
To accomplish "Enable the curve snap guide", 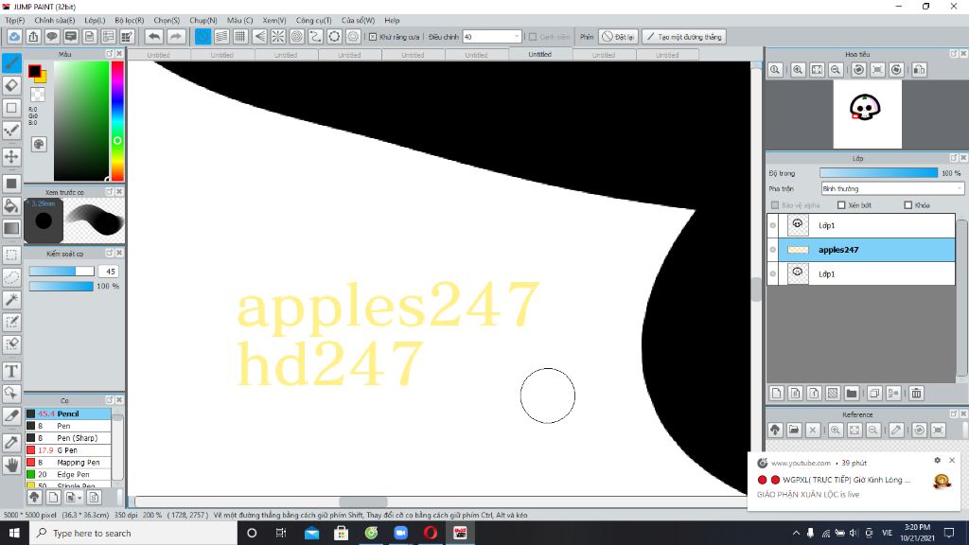I will pos(316,37).
